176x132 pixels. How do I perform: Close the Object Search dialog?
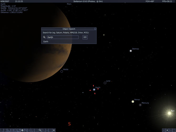[95, 29]
